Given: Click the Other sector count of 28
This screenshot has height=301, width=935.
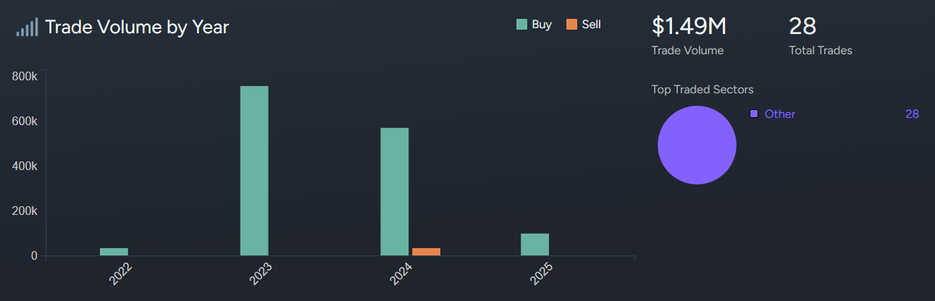Looking at the screenshot, I should 912,114.
